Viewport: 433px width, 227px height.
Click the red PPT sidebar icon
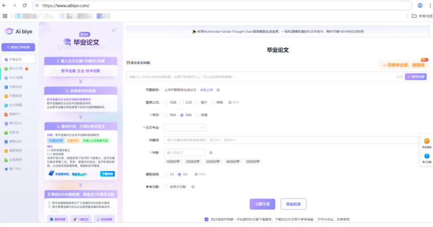(x=6, y=114)
